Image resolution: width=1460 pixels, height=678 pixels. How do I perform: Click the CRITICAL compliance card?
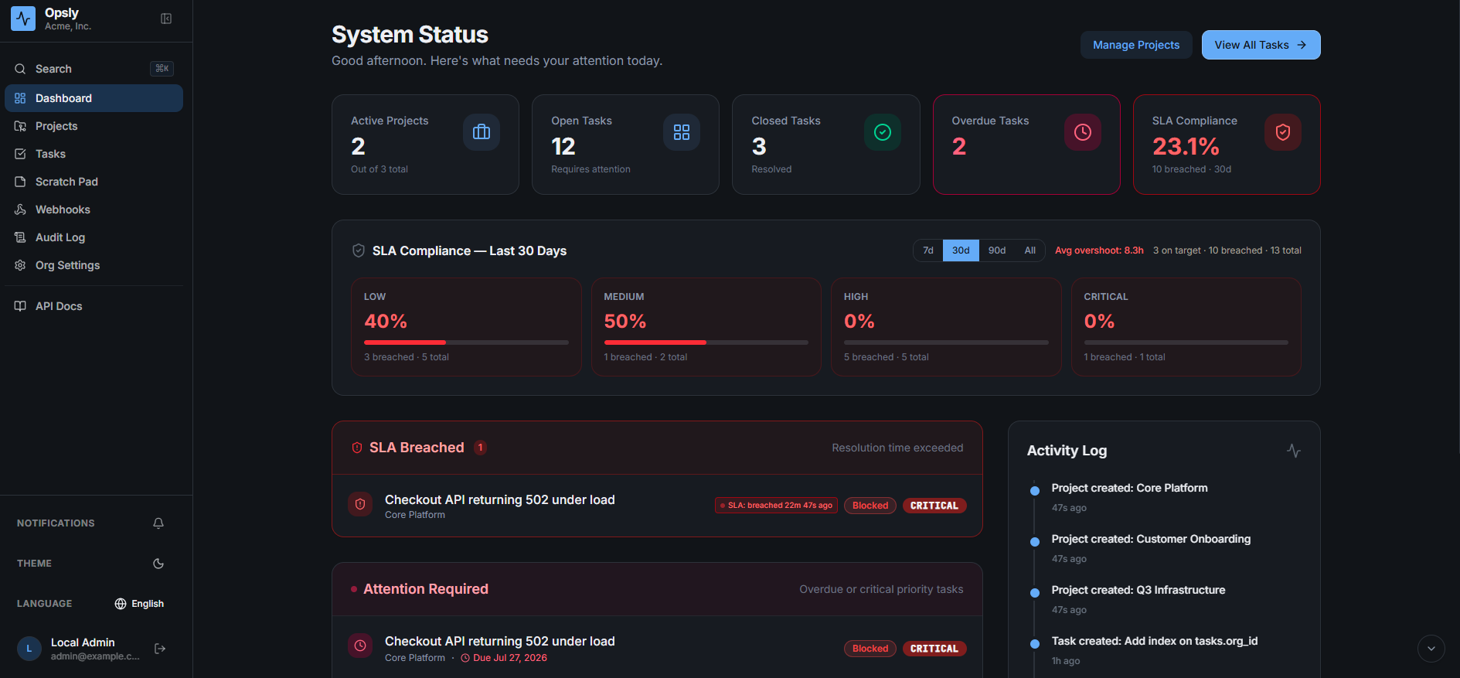(1186, 327)
